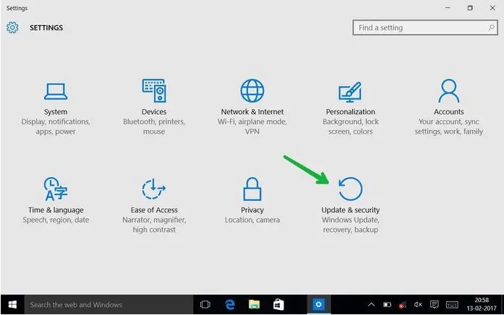Open the Ease of Access icon
Screen dimensions: 504x315
pyautogui.click(x=154, y=189)
